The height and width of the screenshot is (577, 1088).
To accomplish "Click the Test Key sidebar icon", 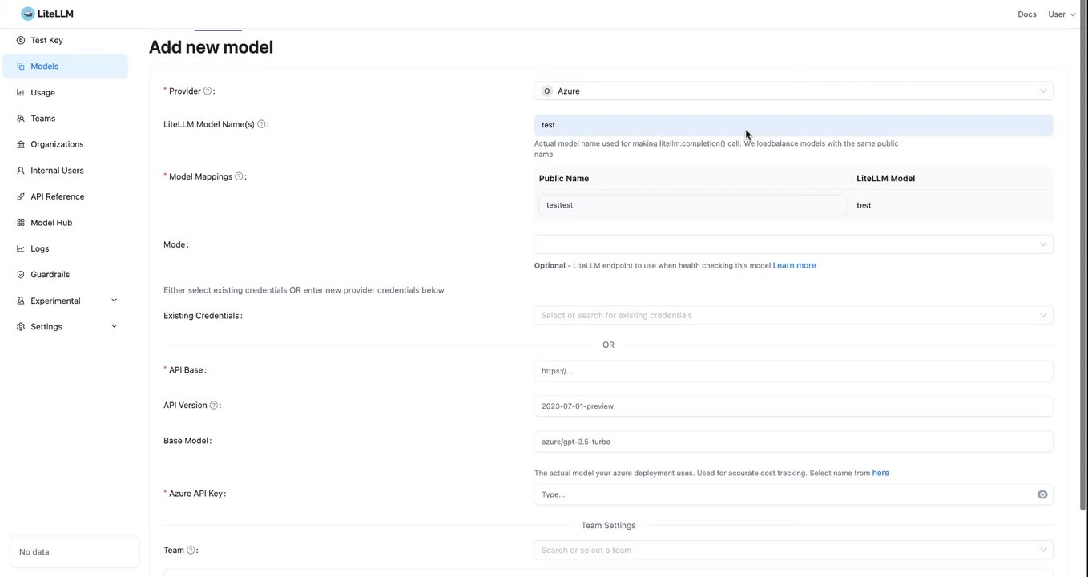I will [21, 40].
